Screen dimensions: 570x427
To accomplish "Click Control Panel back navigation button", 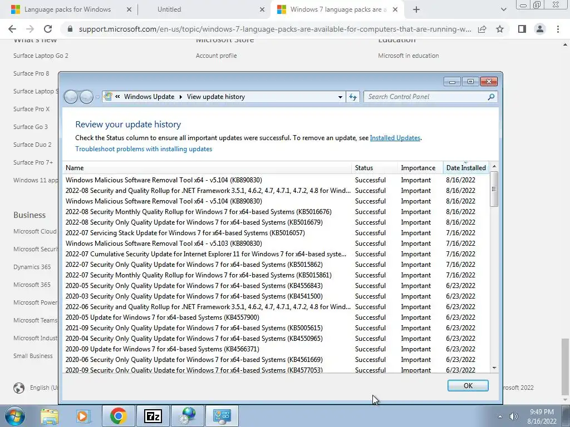I will [71, 97].
